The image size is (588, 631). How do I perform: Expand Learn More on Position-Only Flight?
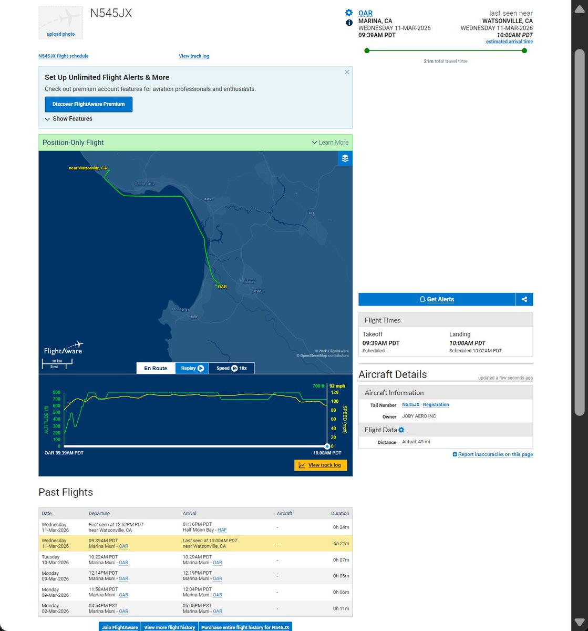(x=330, y=143)
